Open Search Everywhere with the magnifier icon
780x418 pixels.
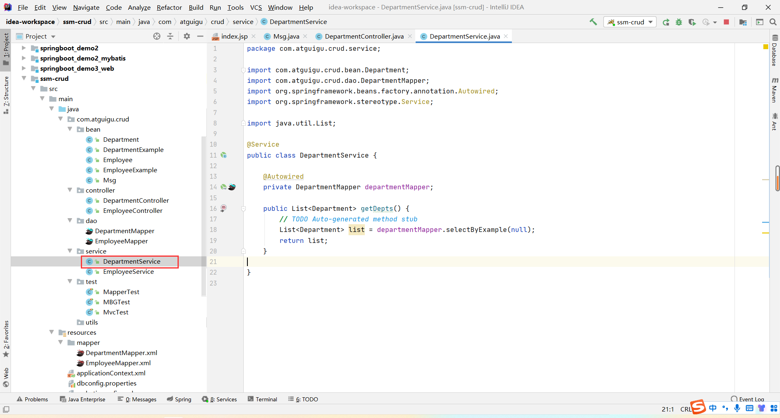pyautogui.click(x=773, y=22)
